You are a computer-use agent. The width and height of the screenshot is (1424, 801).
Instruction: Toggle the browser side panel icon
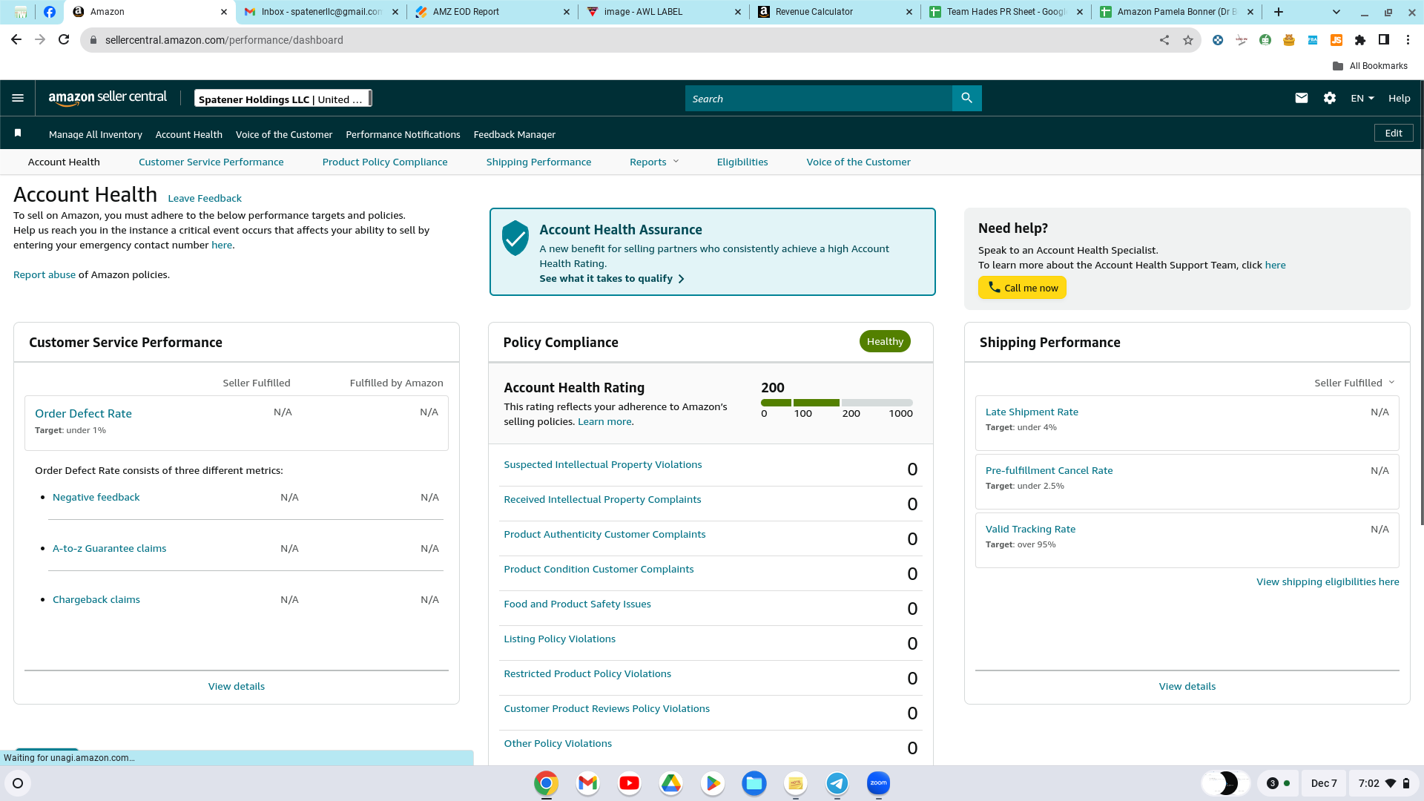1384,40
